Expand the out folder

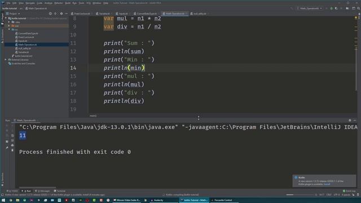click(x=9, y=26)
